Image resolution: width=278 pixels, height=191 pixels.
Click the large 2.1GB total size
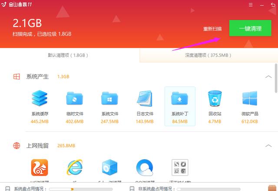click(x=27, y=23)
